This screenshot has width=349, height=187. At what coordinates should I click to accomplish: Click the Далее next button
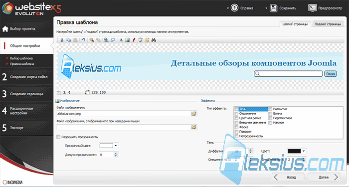tap(324, 177)
